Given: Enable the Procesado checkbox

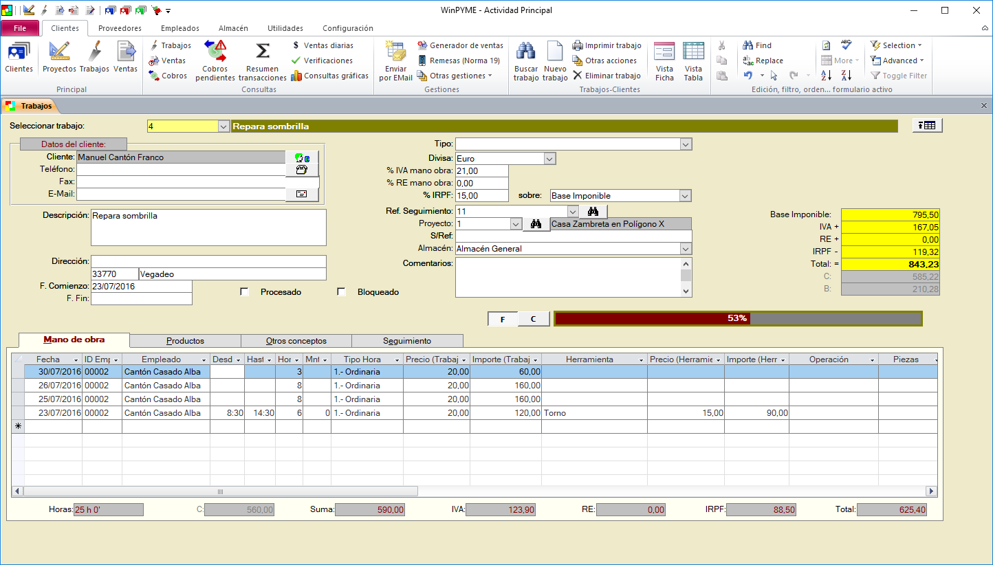Looking at the screenshot, I should tap(244, 292).
